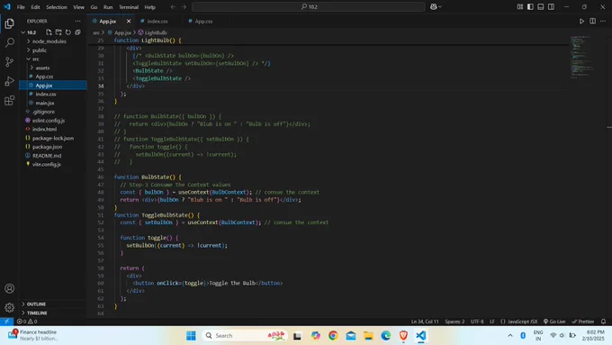Click the Windows taskbar search box
612x345 pixels.
point(245,335)
